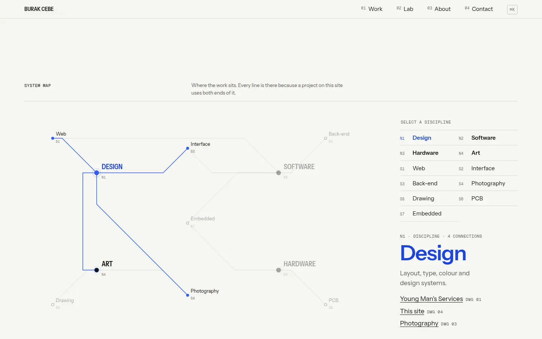Click the large Design heading in the detail panel
Image resolution: width=542 pixels, height=339 pixels.
pos(433,253)
